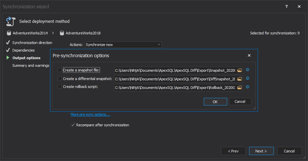This screenshot has width=308, height=161.
Task: Open Summary and warnings step
Action: [31, 65]
